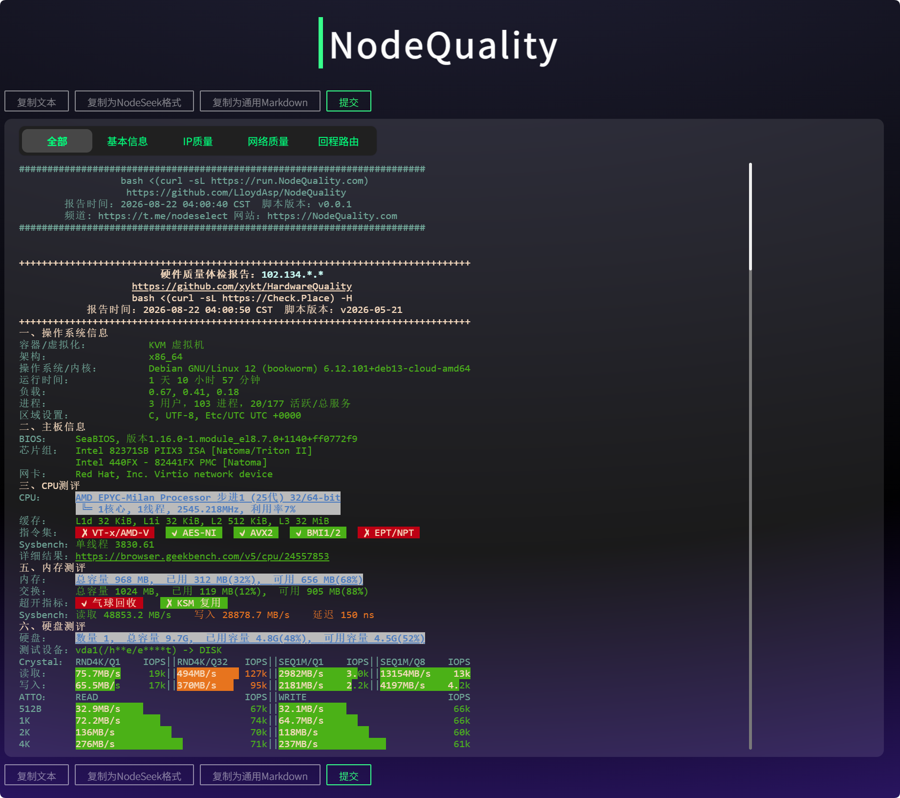Click the Red Hat Virtio network device text

tap(174, 474)
